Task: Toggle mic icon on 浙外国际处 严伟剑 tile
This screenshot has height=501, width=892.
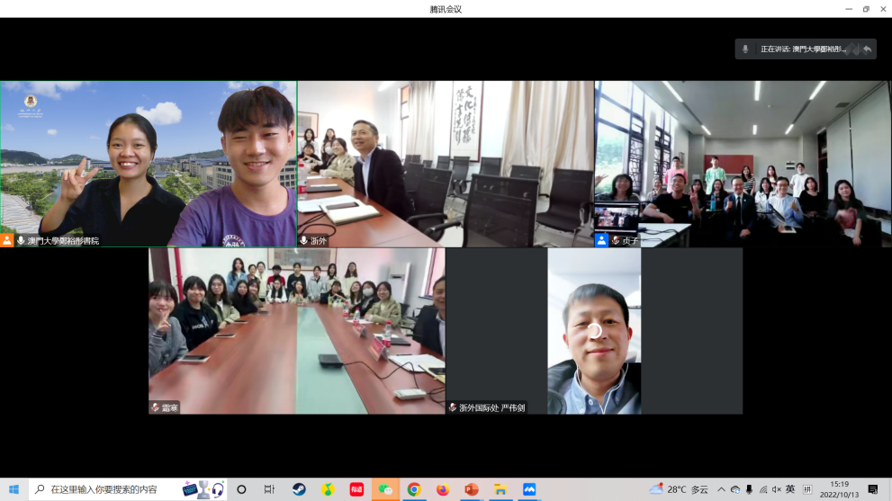Action: click(452, 407)
